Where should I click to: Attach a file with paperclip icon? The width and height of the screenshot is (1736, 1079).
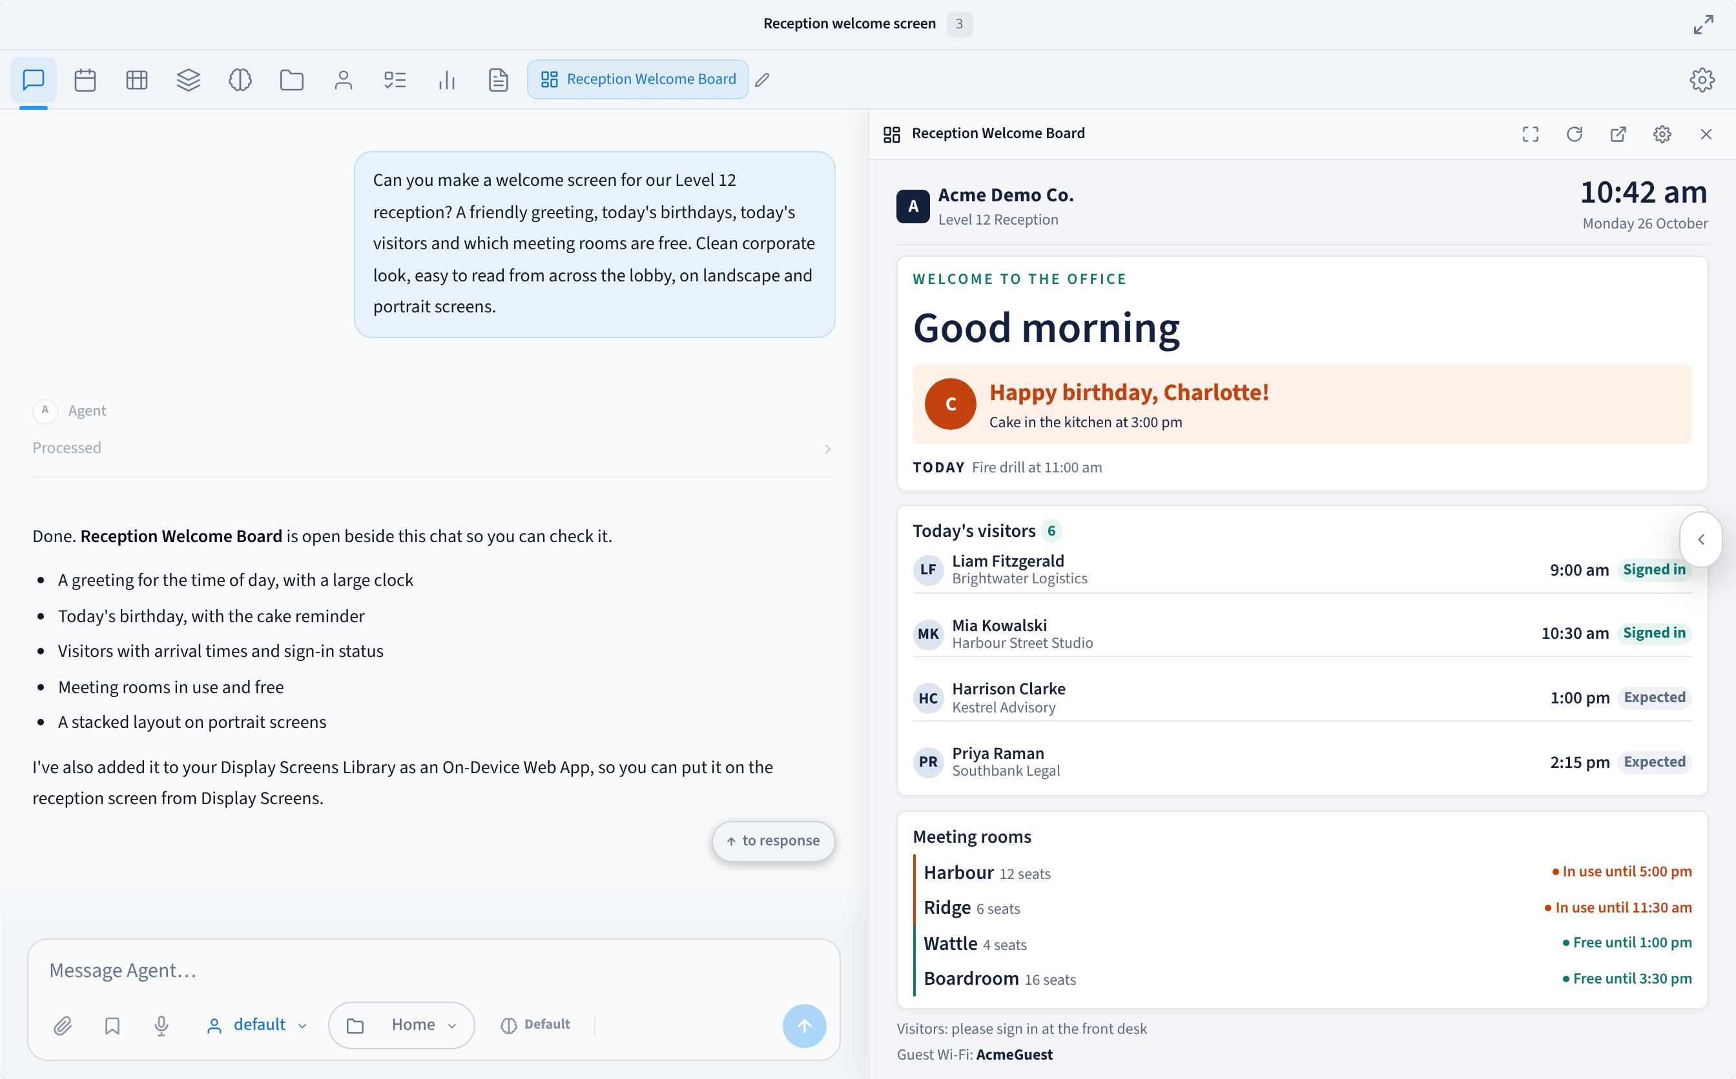click(63, 1025)
